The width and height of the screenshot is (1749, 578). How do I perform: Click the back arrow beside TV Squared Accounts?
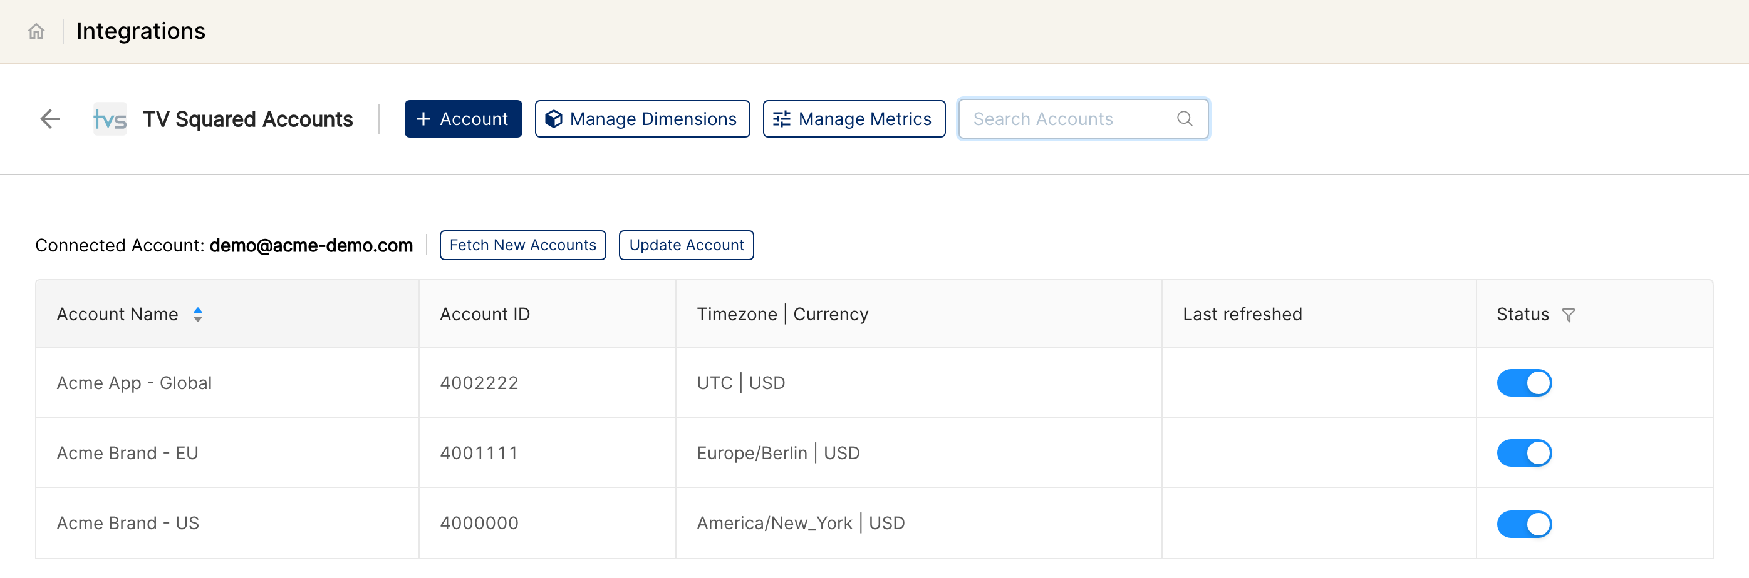tap(50, 119)
